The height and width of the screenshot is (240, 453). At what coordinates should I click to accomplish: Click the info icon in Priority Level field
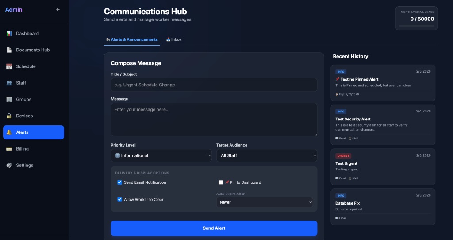pos(118,155)
